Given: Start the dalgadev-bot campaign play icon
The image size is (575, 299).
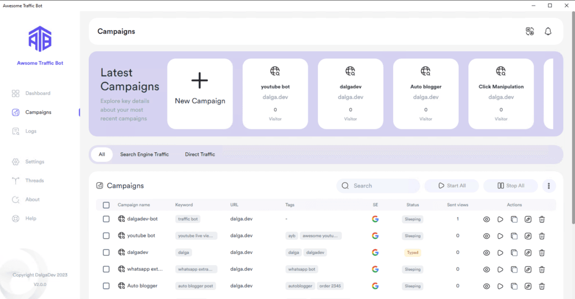Looking at the screenshot, I should click(500, 219).
